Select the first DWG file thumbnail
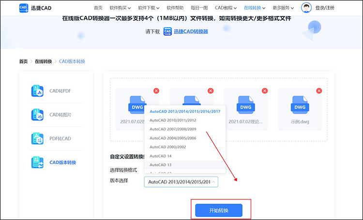This screenshot has width=363, height=220. [x=137, y=105]
